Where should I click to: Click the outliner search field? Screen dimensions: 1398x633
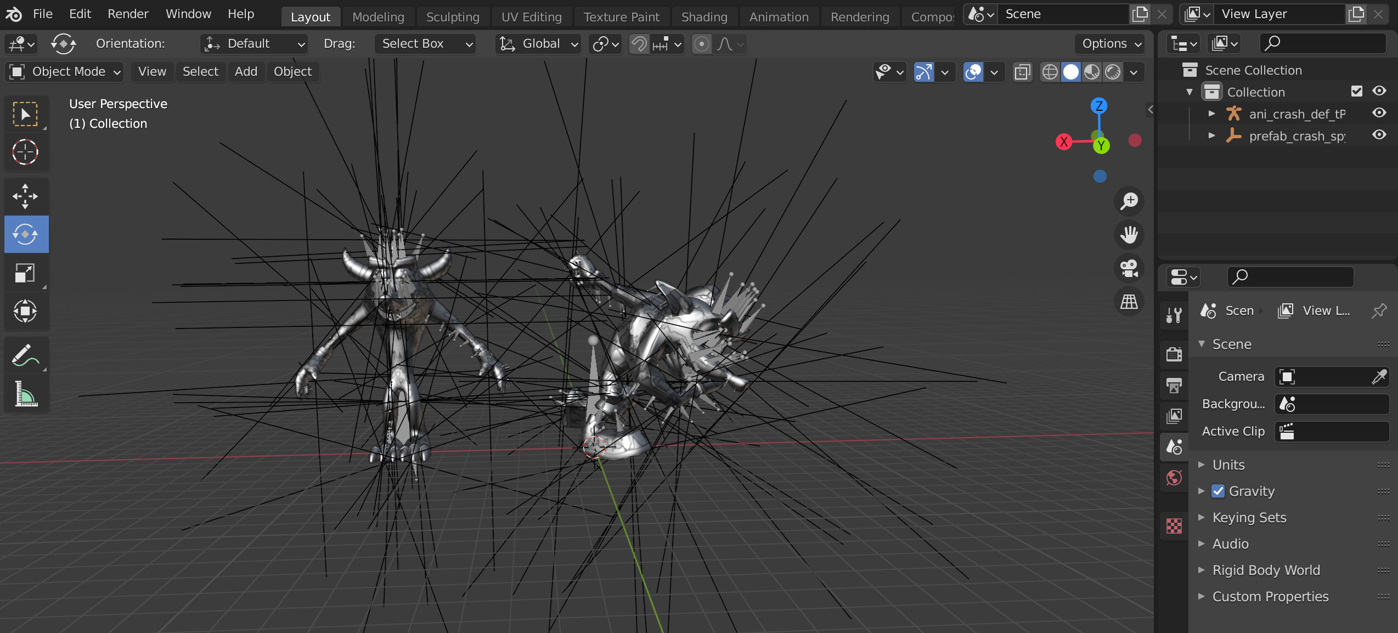[x=1322, y=43]
